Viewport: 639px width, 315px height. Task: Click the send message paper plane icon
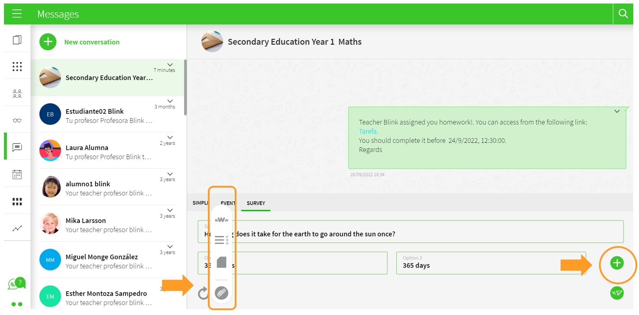tap(617, 293)
